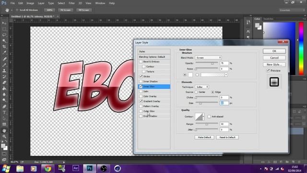Image resolution: width=307 pixels, height=173 pixels.
Task: Open the Blend Mode dropdown
Action: [x=208, y=58]
